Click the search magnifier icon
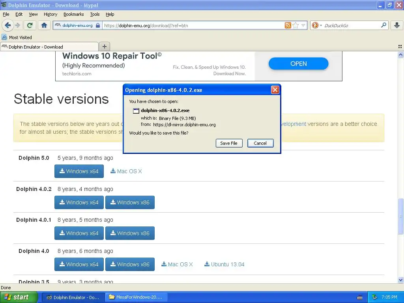Screen dimensions: 404x303 (383, 25)
